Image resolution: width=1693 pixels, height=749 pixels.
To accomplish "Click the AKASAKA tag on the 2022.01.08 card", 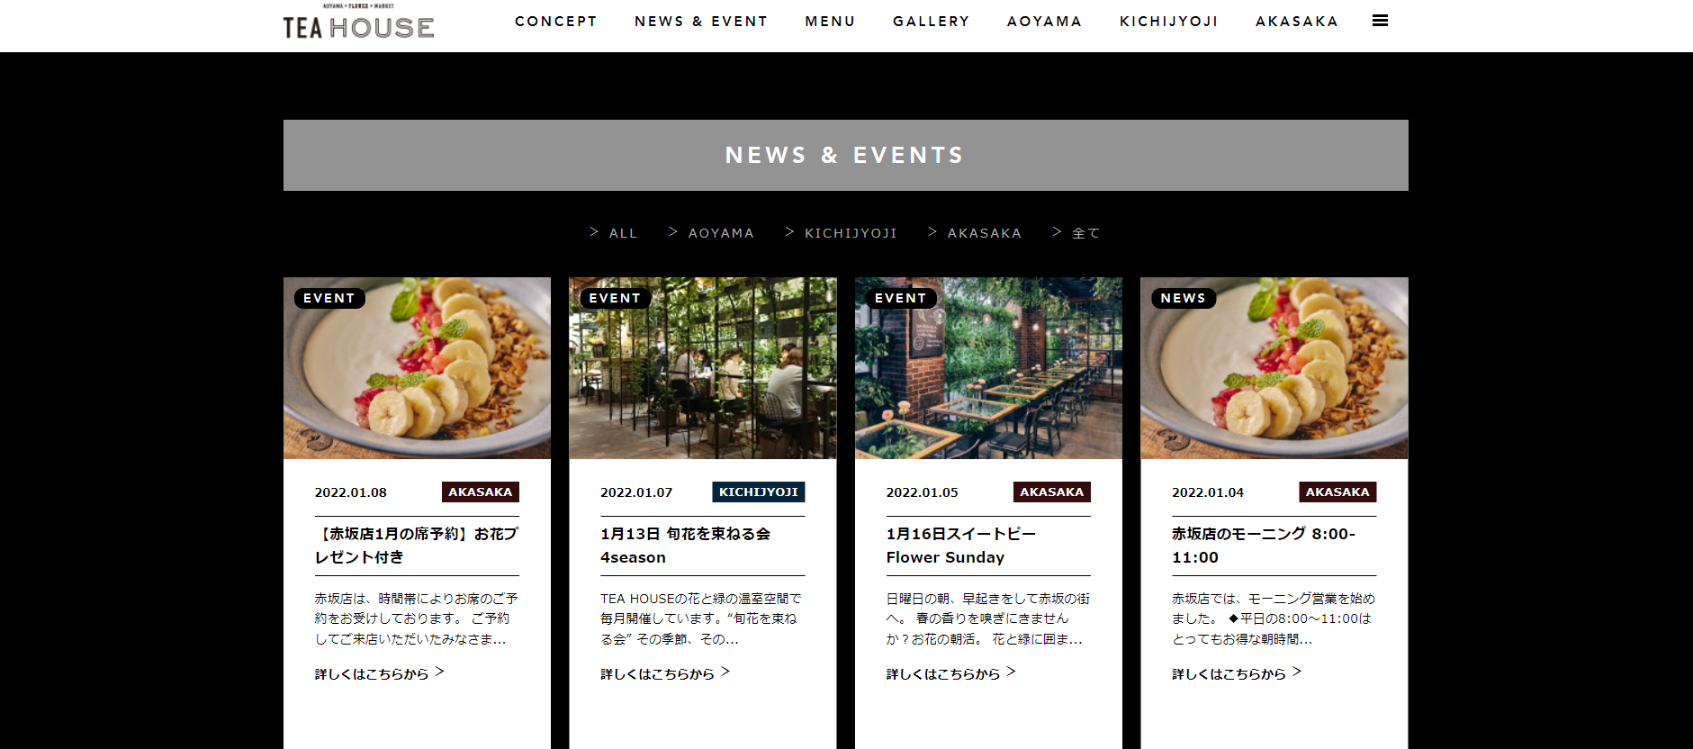I will coord(481,492).
